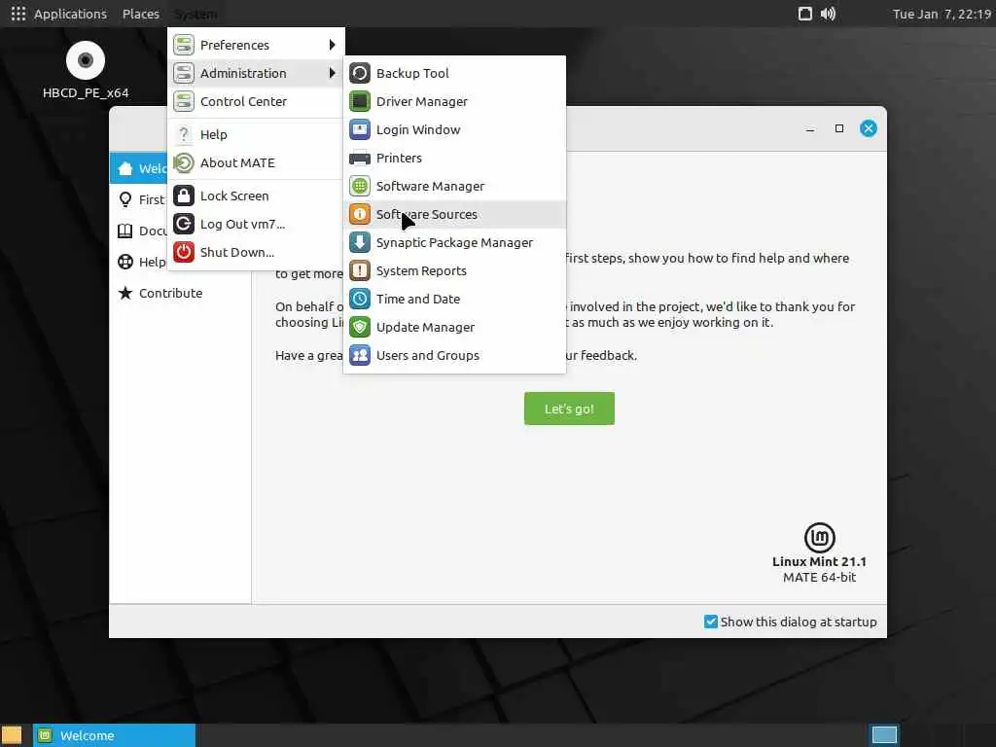Maximize the Welcome window

(839, 128)
